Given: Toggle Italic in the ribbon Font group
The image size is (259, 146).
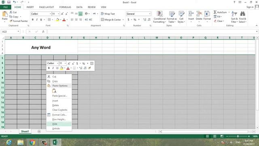Looking at the screenshot, I should 37,19.
